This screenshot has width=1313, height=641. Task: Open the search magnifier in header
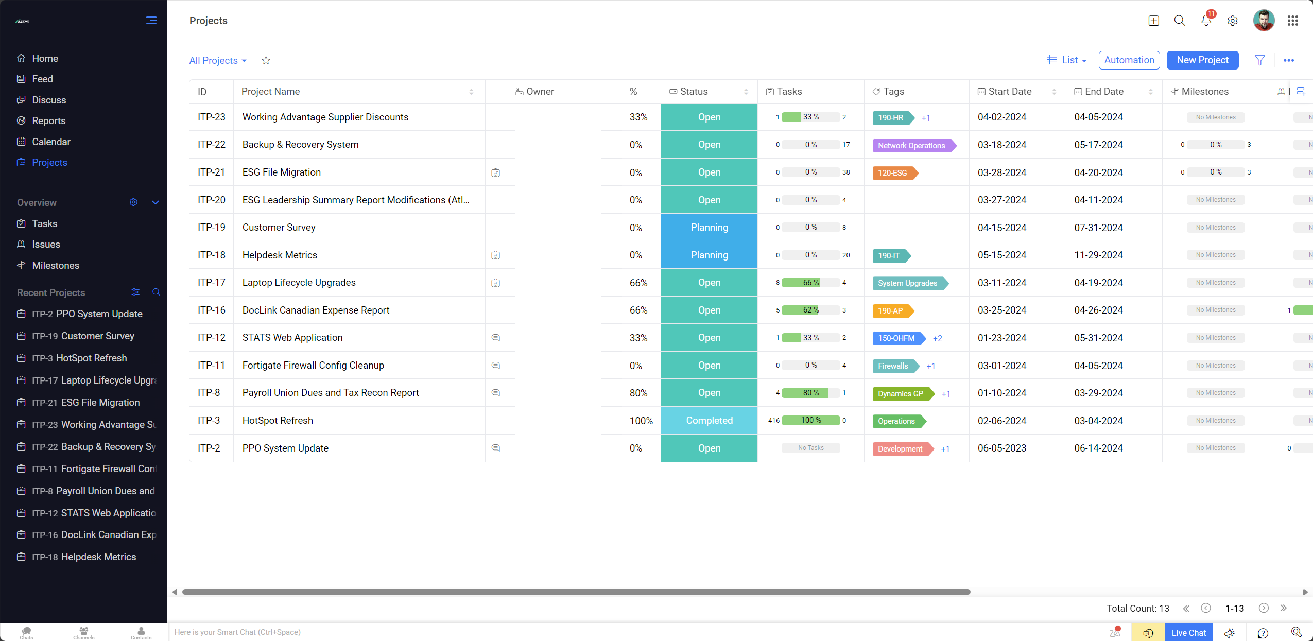point(1179,21)
